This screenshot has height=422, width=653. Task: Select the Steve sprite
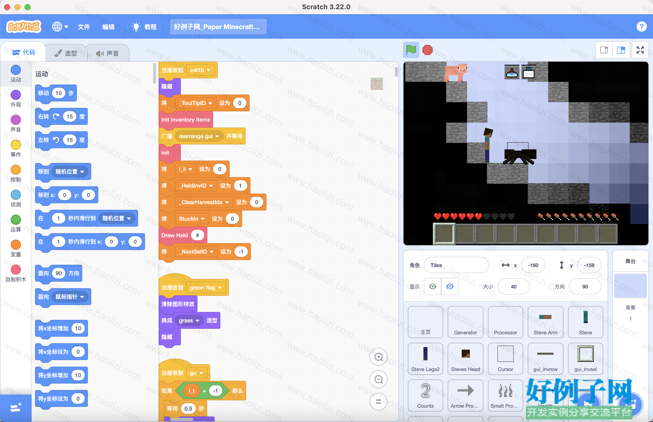coord(585,322)
